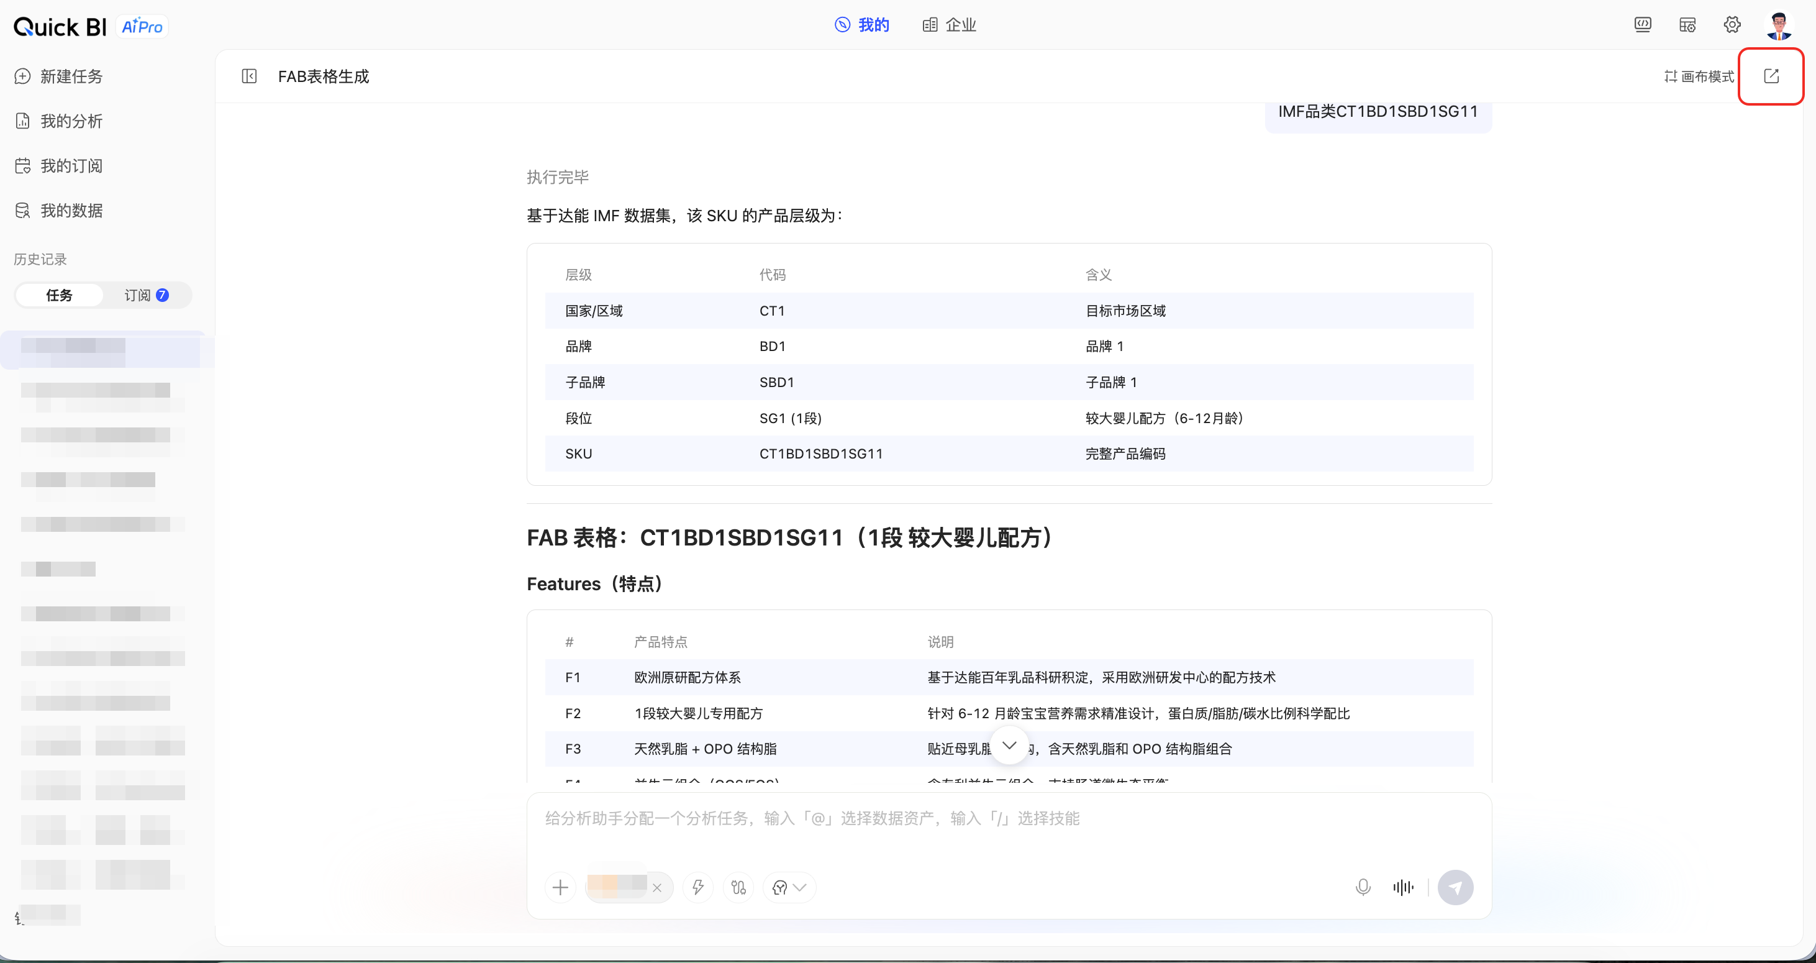The image size is (1816, 963).
Task: Select the 任务 history tab
Action: 59,295
